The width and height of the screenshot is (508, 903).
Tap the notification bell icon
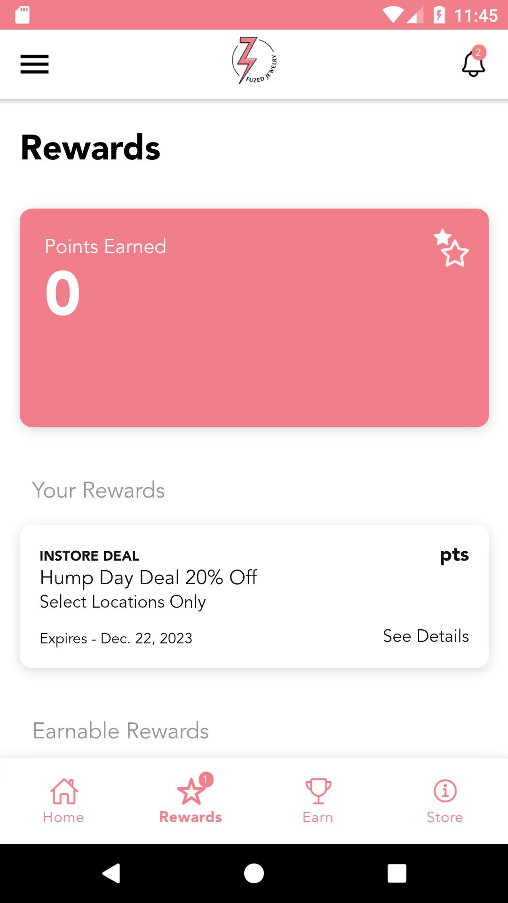473,64
